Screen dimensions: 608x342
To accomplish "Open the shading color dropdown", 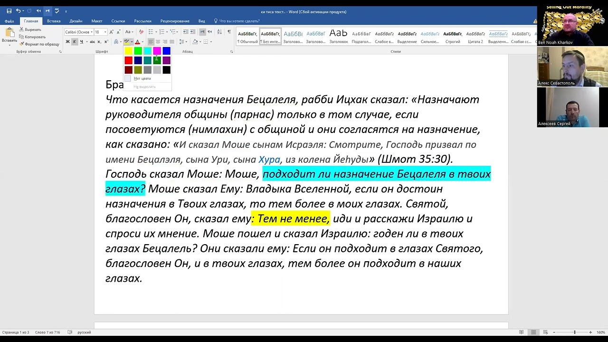I will coord(200,42).
